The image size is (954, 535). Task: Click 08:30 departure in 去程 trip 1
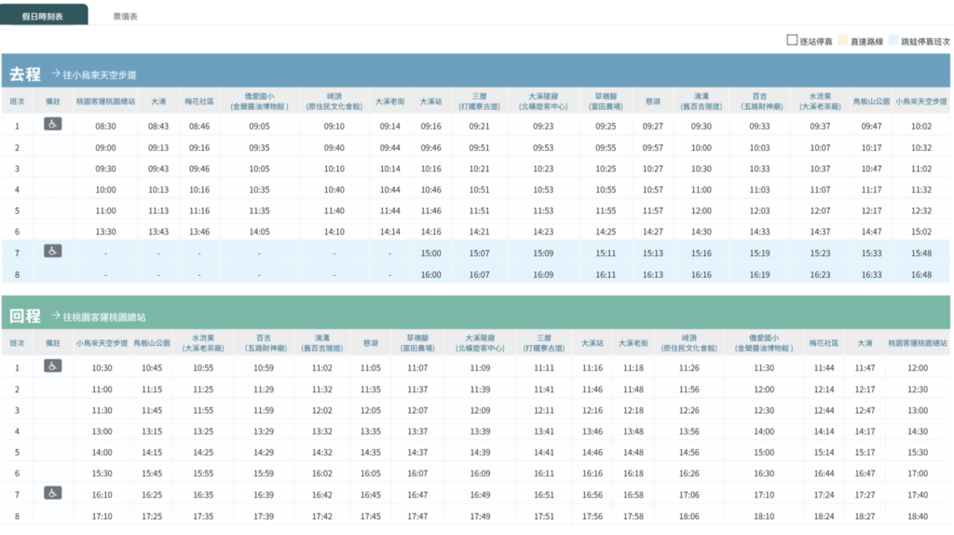click(x=106, y=127)
